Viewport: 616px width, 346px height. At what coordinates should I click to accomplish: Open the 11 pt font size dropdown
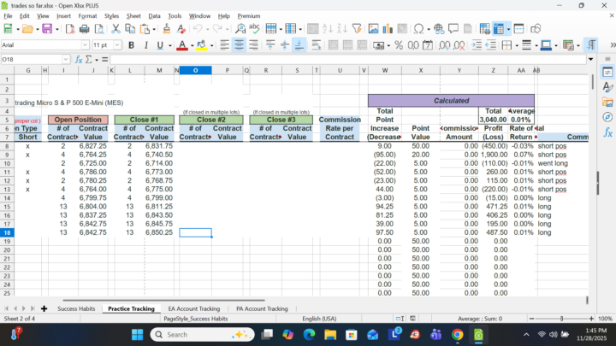[117, 45]
